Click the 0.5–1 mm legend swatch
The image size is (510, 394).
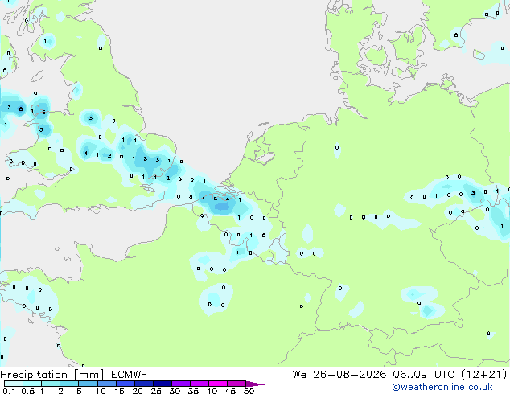[32, 384]
